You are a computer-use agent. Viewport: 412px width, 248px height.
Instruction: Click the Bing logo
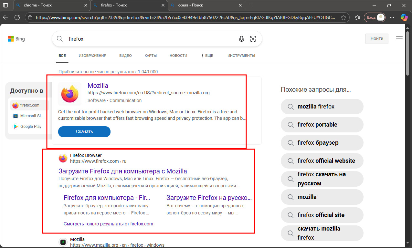pyautogui.click(x=16, y=39)
